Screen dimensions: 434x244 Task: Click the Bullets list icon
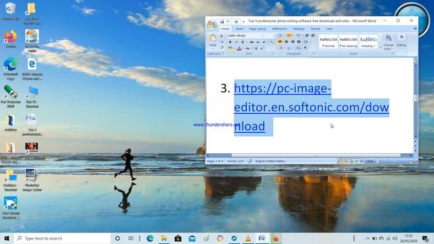click(x=280, y=35)
